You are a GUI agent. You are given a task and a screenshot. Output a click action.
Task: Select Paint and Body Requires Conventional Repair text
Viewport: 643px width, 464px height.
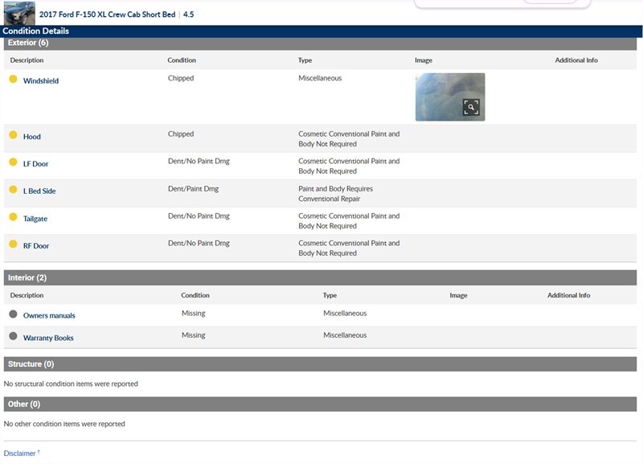[x=335, y=194]
